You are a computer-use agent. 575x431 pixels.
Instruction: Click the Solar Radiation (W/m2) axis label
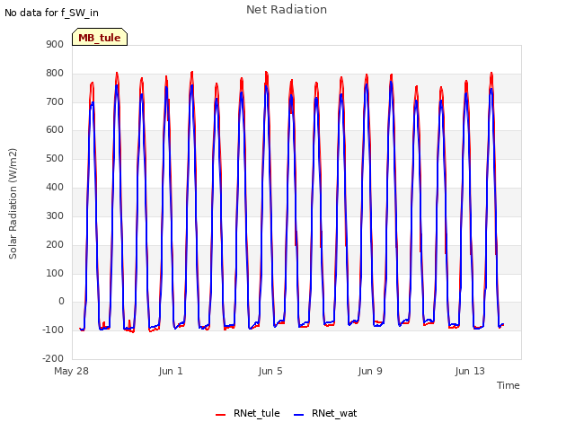pos(13,204)
